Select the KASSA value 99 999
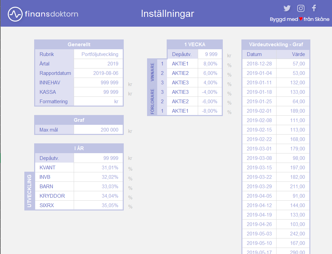Screen dimensions: 332x254 pyautogui.click(x=98, y=92)
